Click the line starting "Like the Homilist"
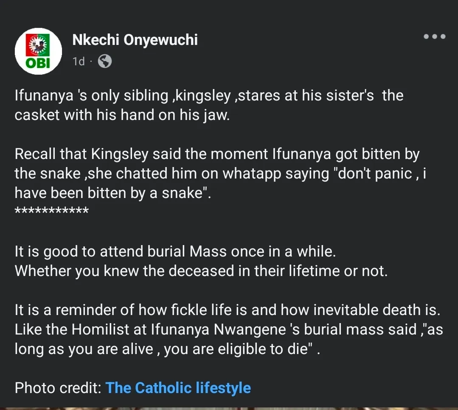458x410 pixels. [x=228, y=329]
